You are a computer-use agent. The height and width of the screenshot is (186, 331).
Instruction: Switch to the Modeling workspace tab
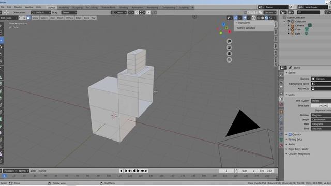pyautogui.click(x=64, y=7)
